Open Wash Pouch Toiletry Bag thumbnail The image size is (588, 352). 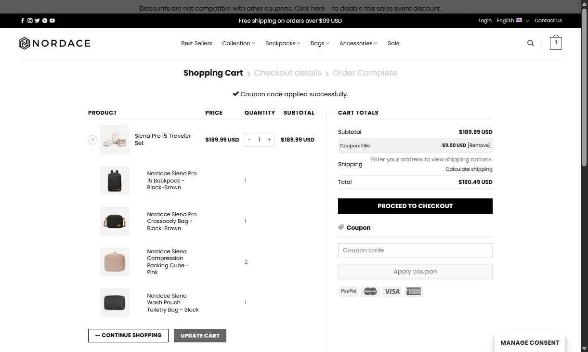pyautogui.click(x=115, y=302)
